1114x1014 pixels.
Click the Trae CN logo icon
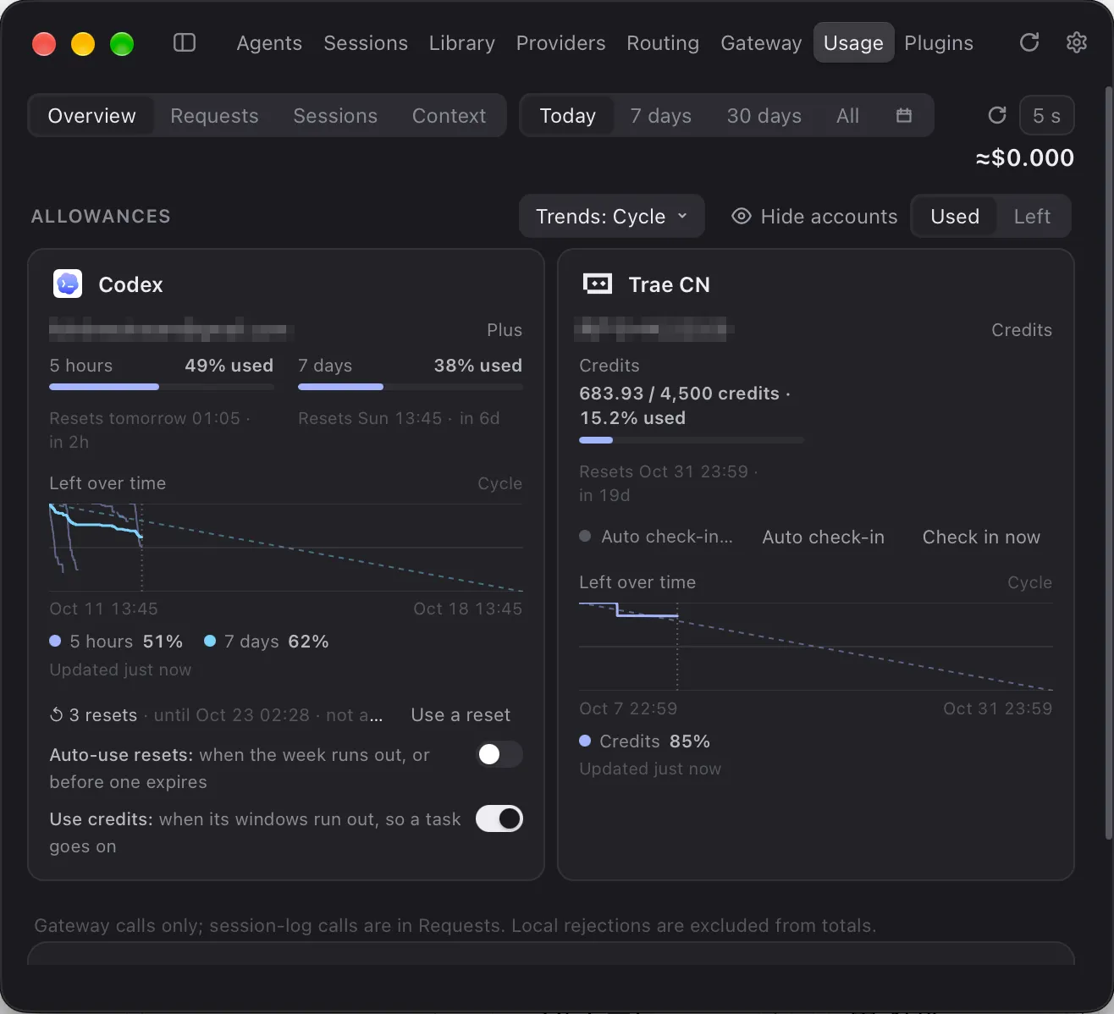[598, 284]
